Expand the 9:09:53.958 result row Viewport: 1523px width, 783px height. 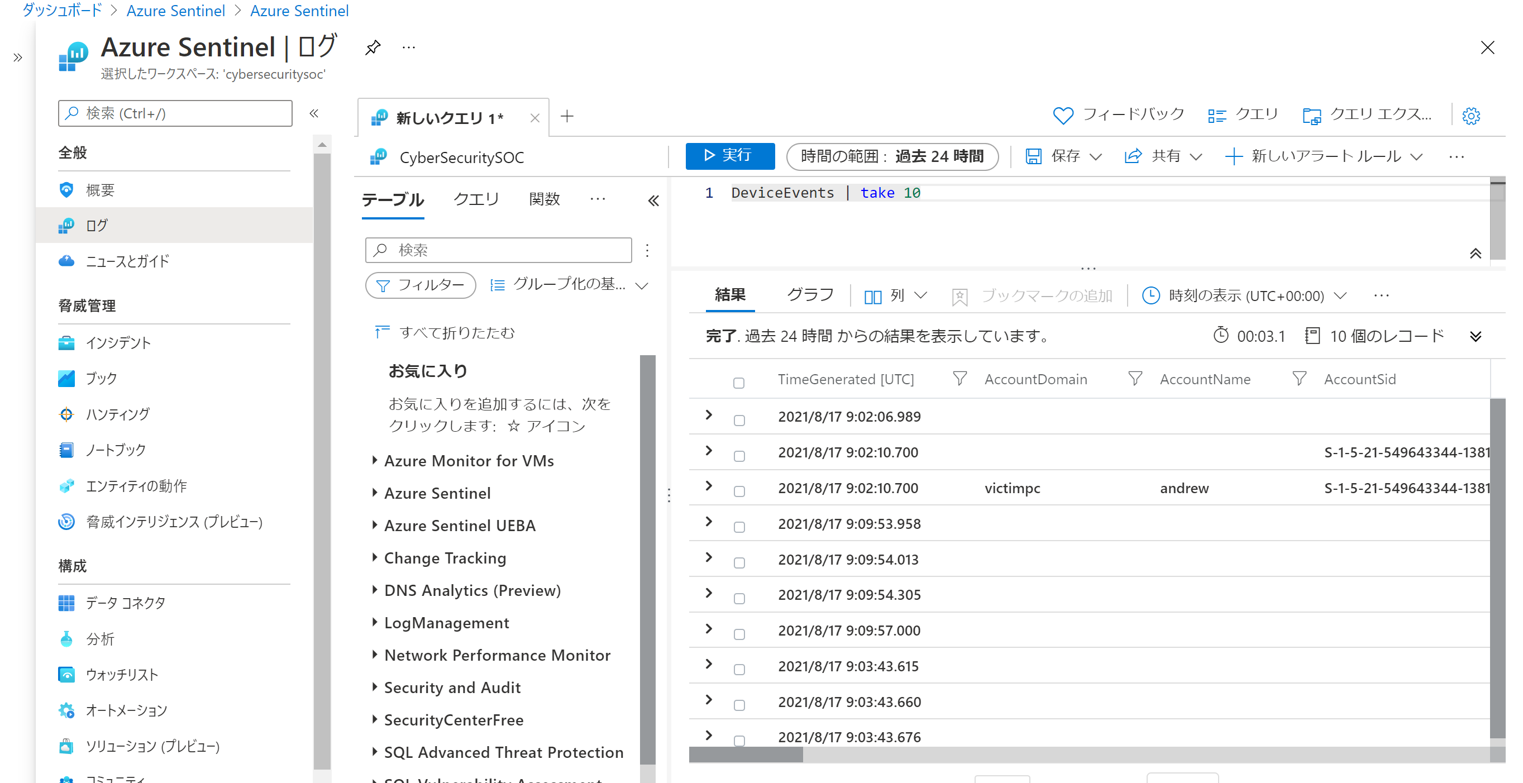point(708,522)
